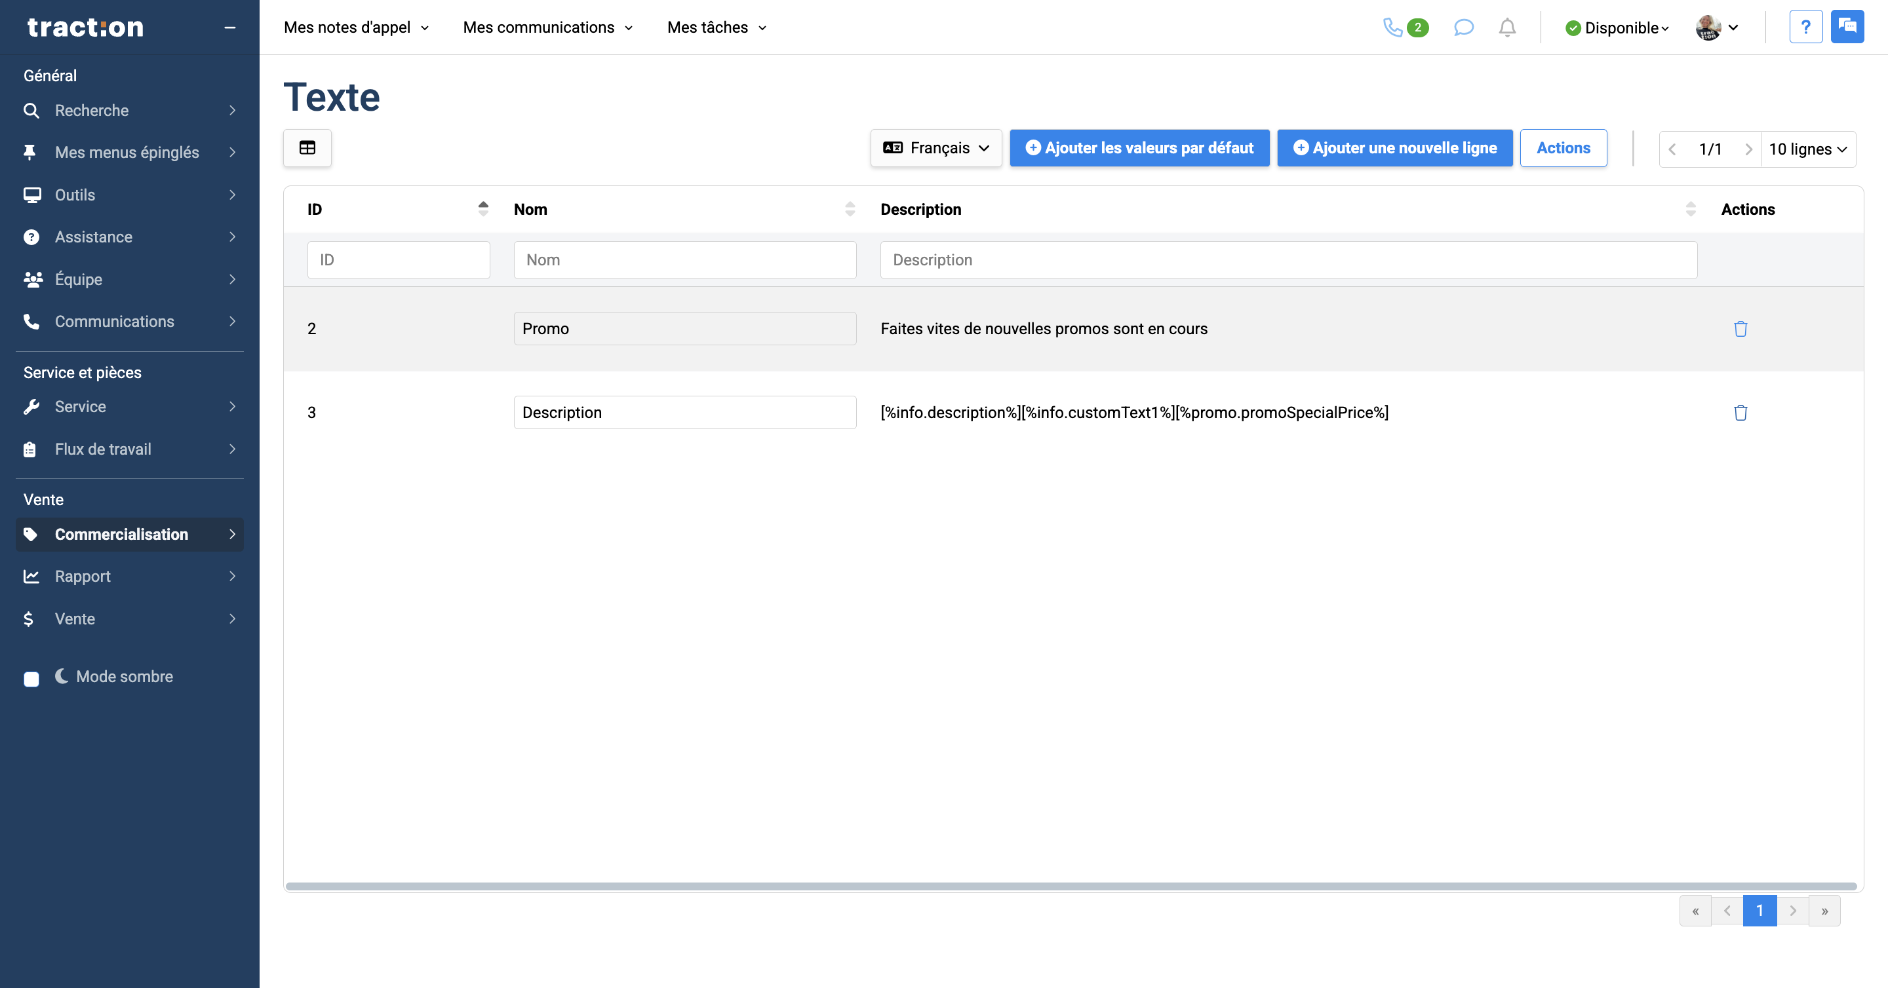Viewport: 1888px width, 988px height.
Task: Enable Mode sombre
Action: [x=31, y=679]
